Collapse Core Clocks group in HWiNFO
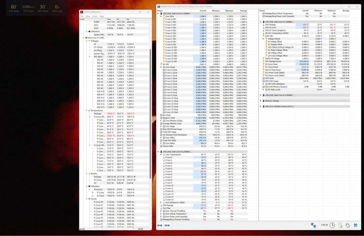364x236 pixels. tap(161, 67)
